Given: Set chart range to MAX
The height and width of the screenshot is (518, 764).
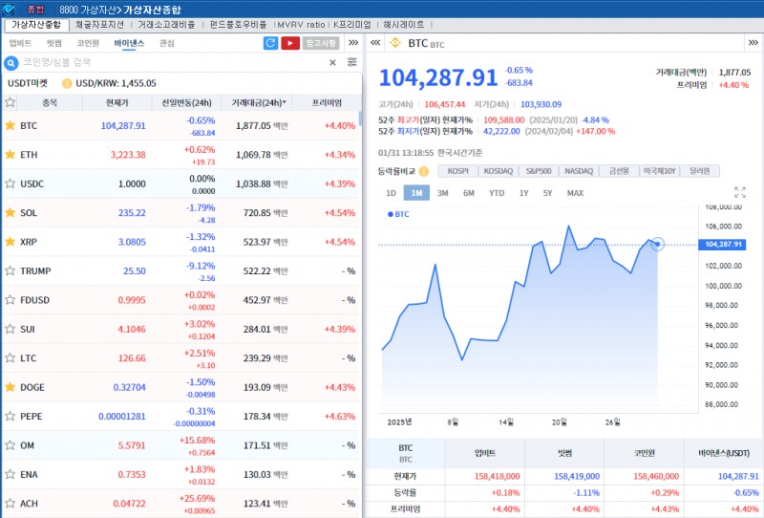Looking at the screenshot, I should click(x=575, y=193).
